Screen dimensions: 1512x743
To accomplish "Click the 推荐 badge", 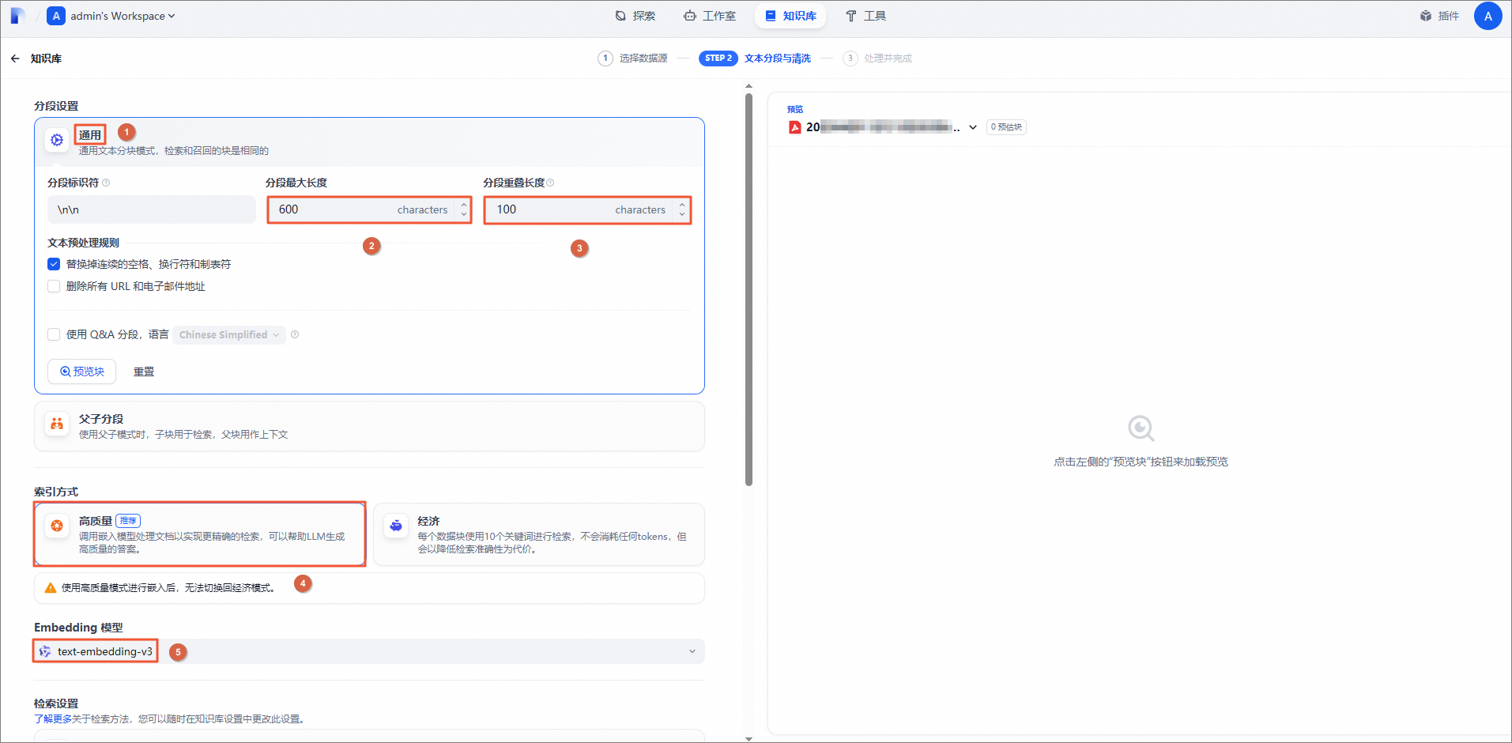I will coord(128,521).
